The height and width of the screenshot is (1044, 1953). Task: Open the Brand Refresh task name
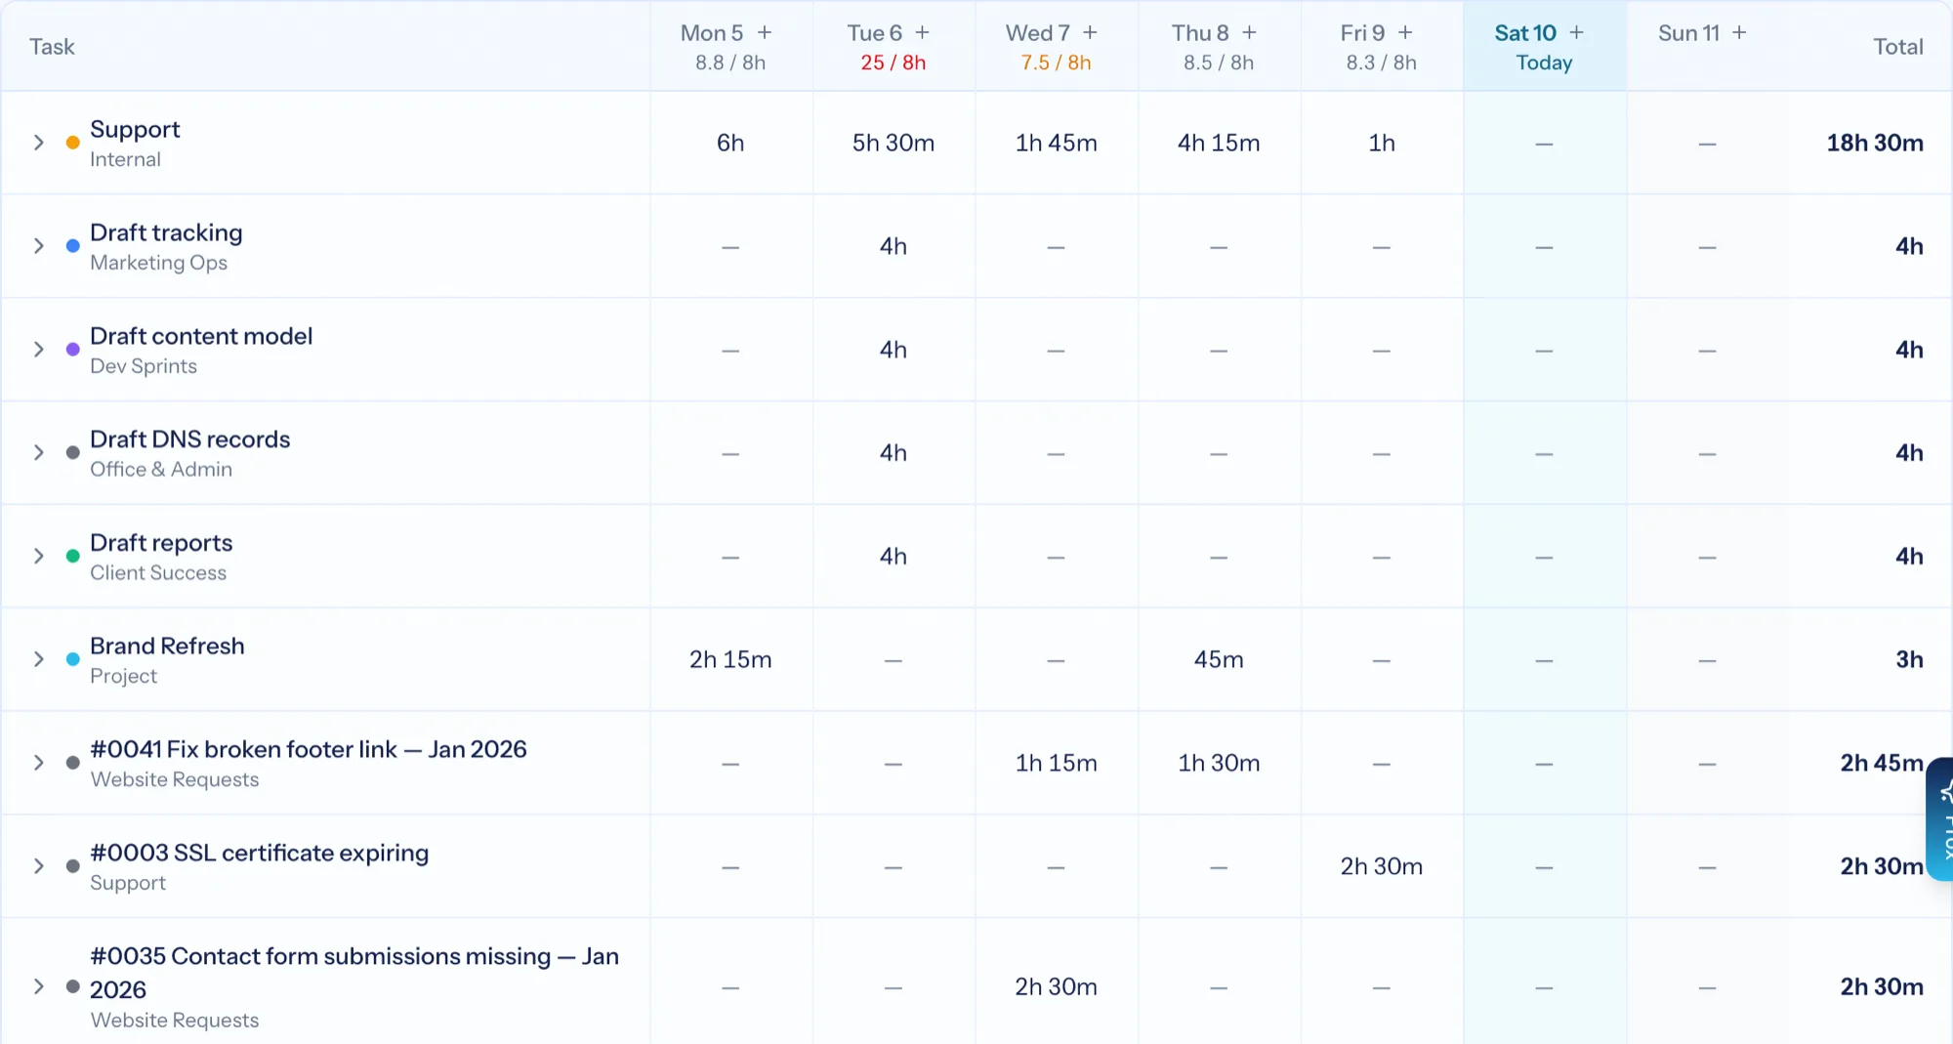[167, 646]
